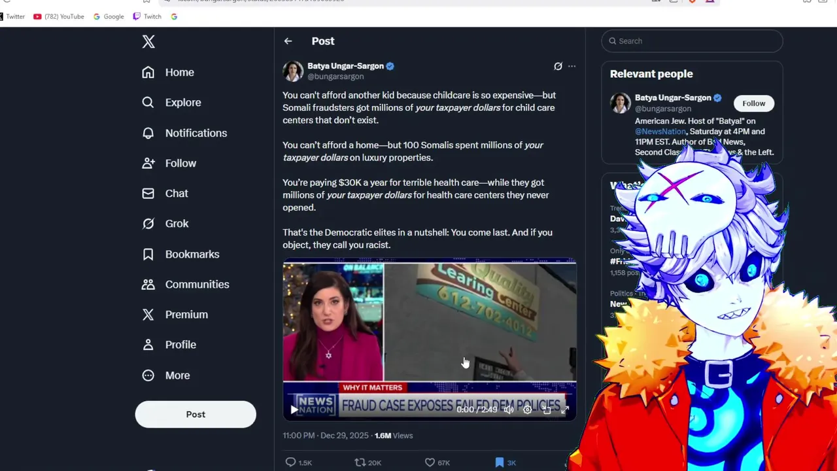Open Notifications in sidebar
837x471 pixels.
(x=184, y=133)
